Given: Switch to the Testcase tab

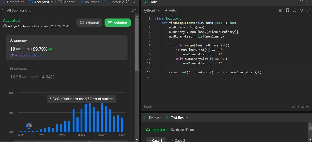Looking at the screenshot, I should (152, 118).
